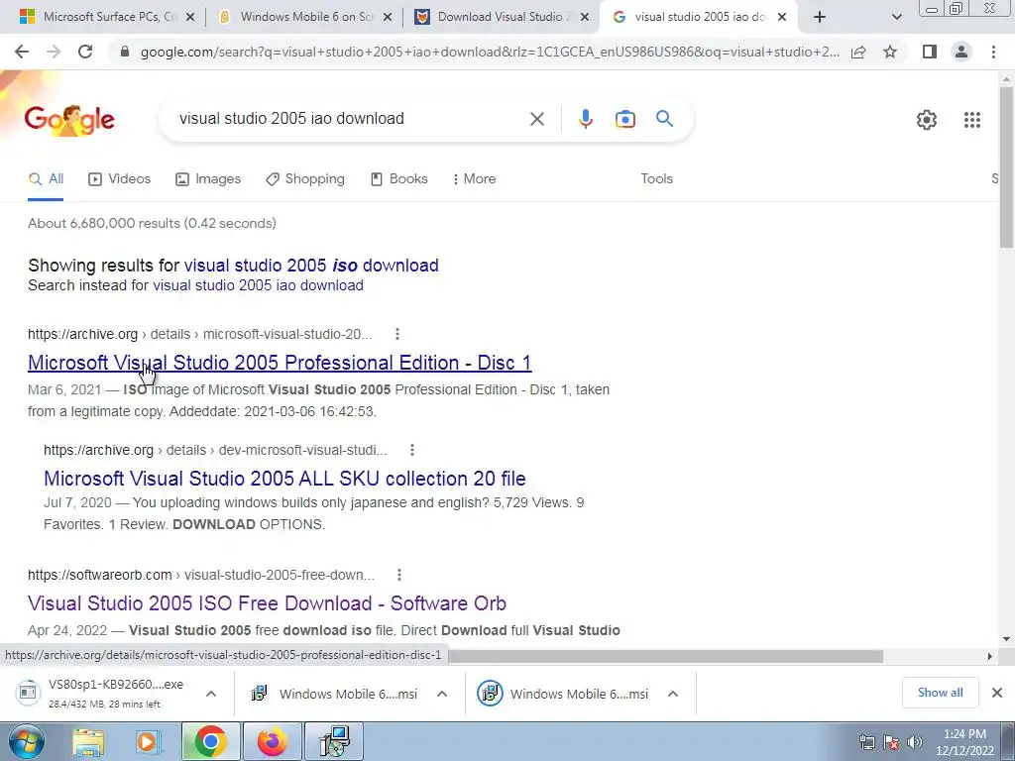Open Windows Start menu
The width and height of the screenshot is (1015, 761).
[27, 741]
